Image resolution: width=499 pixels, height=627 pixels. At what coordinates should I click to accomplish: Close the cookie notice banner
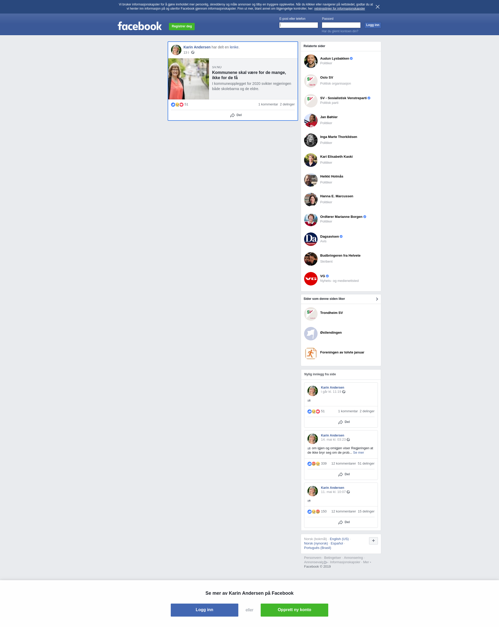click(377, 7)
